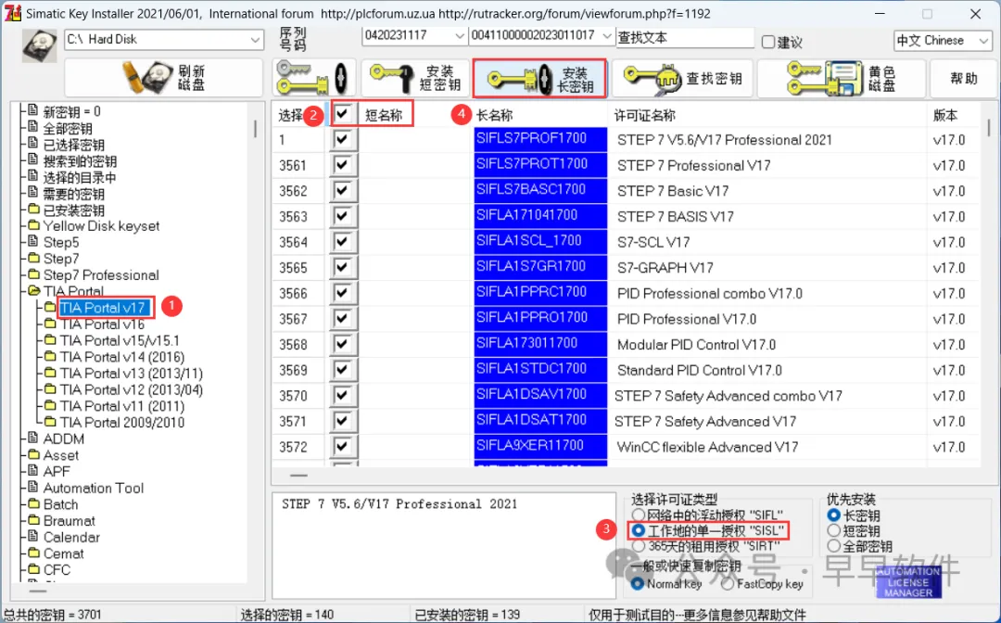Select TIA Portal v15/v15.1 in the tree
This screenshot has width=1001, height=623.
point(120,340)
